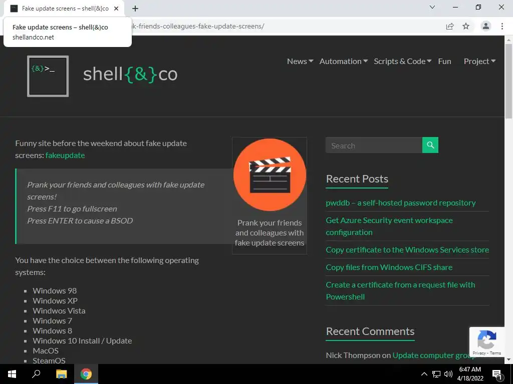Viewport: 513px width, 384px height.
Task: Open the network status tray icon
Action: coord(436,374)
